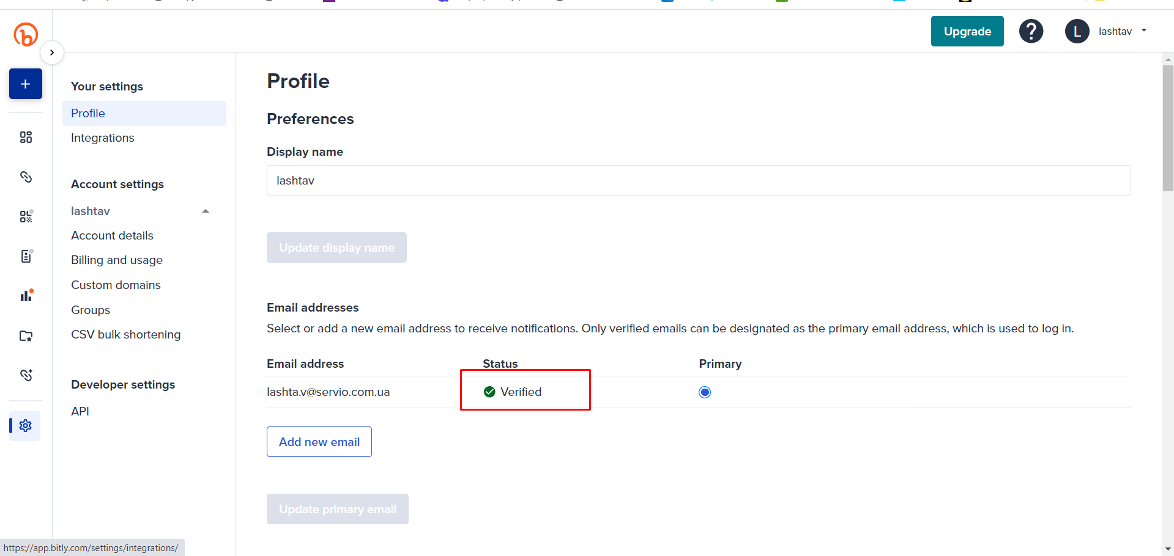Click the Add new email button
1174x556 pixels.
pos(319,442)
